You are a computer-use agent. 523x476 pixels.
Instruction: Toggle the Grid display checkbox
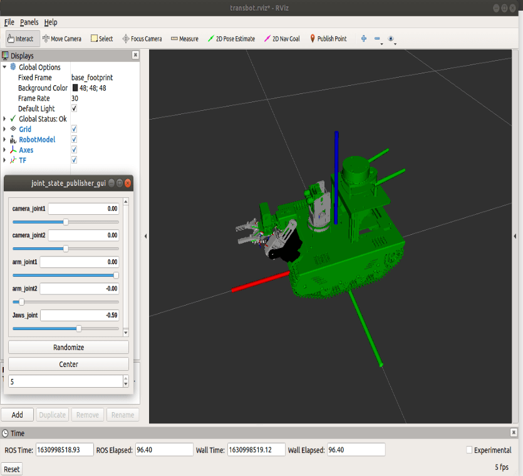coord(75,129)
